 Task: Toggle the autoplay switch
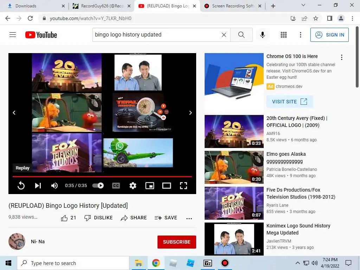(x=98, y=186)
